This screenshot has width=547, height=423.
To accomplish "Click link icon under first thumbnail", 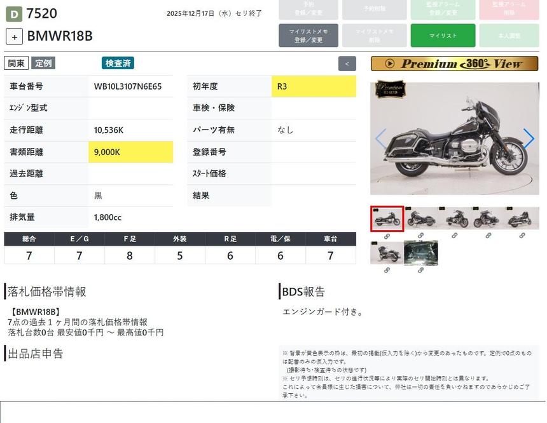I will tap(387, 236).
